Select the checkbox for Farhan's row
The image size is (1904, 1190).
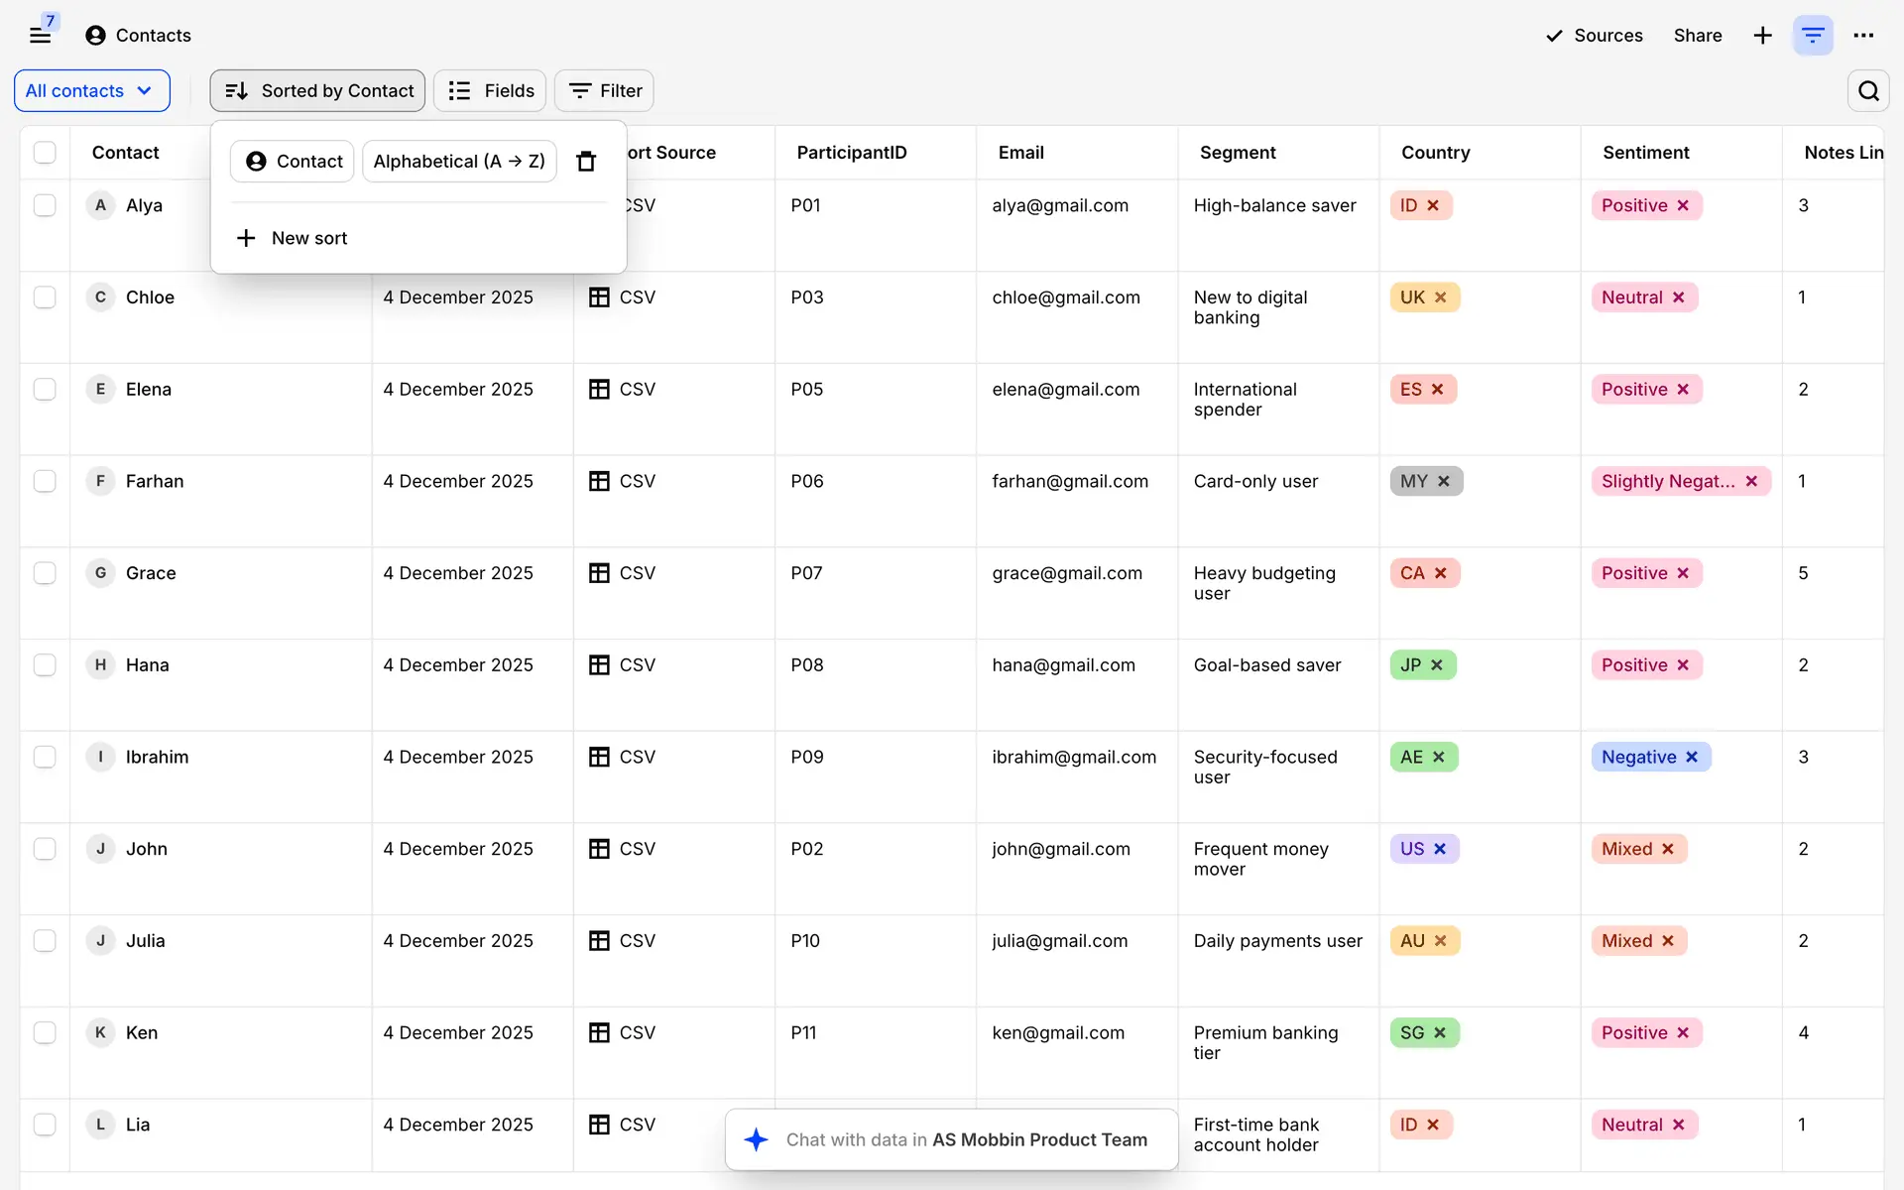[x=45, y=482]
